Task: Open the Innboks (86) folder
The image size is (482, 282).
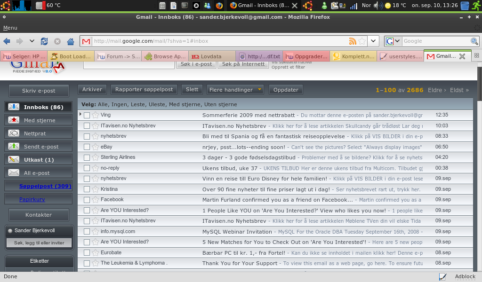Action: point(39,107)
